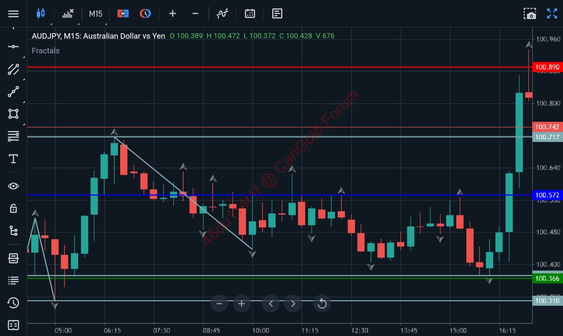Click the 12:30 time axis label
This screenshot has height=336, width=563.
click(x=359, y=330)
